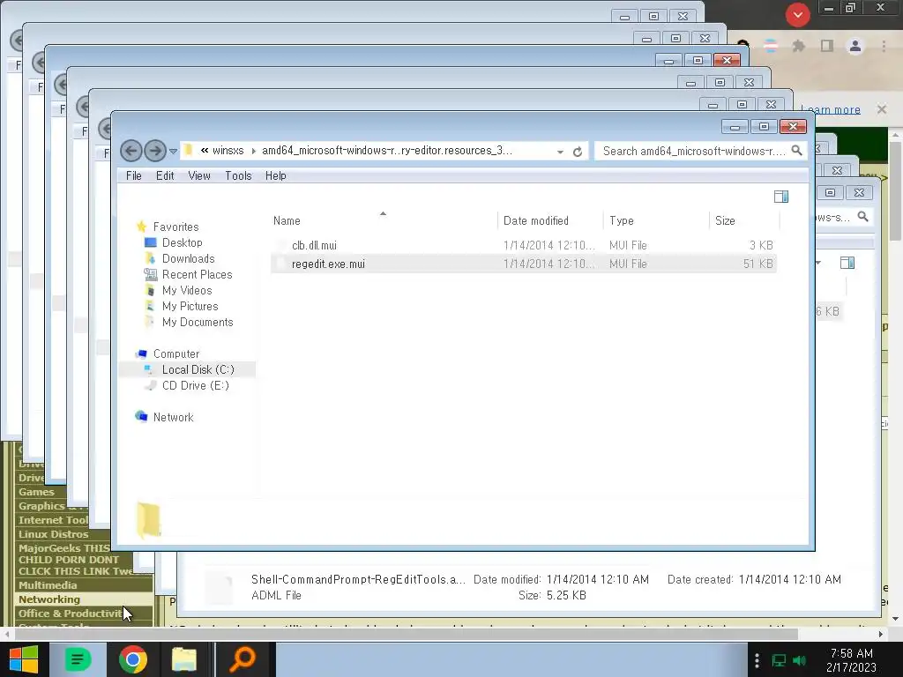Open the recent locations dropdown arrow
Viewport: 903px width, 677px height.
pos(174,152)
